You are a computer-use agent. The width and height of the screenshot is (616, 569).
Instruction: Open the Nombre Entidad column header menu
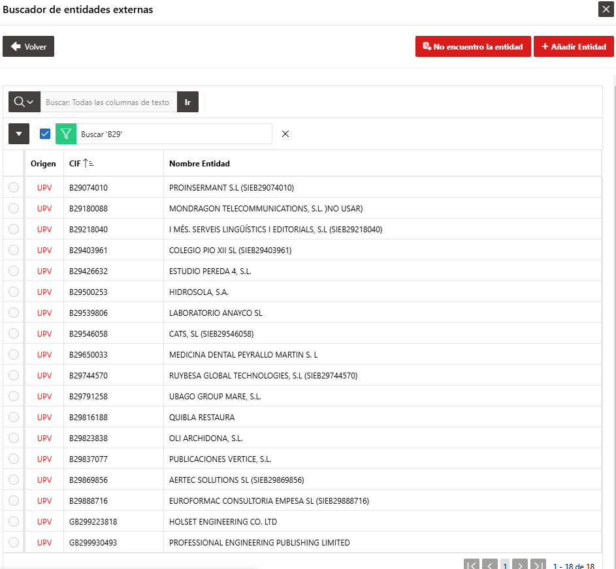coord(200,163)
